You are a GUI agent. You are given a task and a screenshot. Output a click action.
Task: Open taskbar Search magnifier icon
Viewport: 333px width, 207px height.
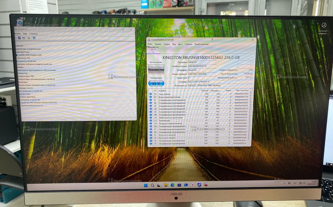(152, 185)
